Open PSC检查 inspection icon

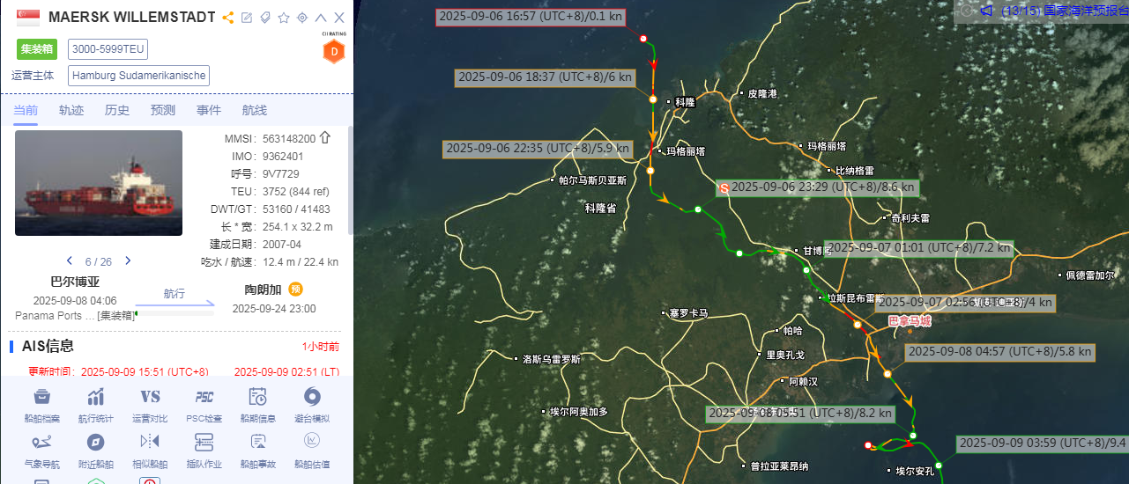click(204, 396)
